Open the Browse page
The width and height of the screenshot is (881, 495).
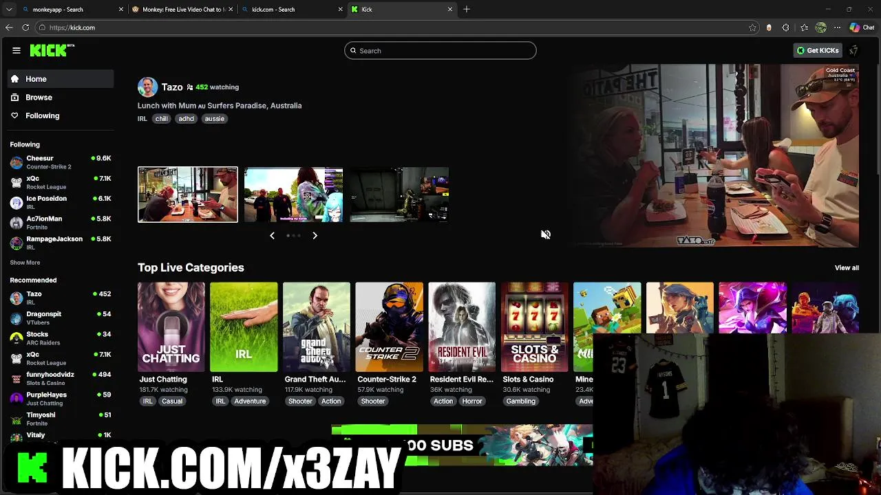pyautogui.click(x=61, y=98)
